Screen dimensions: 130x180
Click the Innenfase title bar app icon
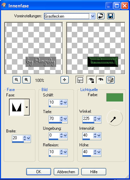4,5
